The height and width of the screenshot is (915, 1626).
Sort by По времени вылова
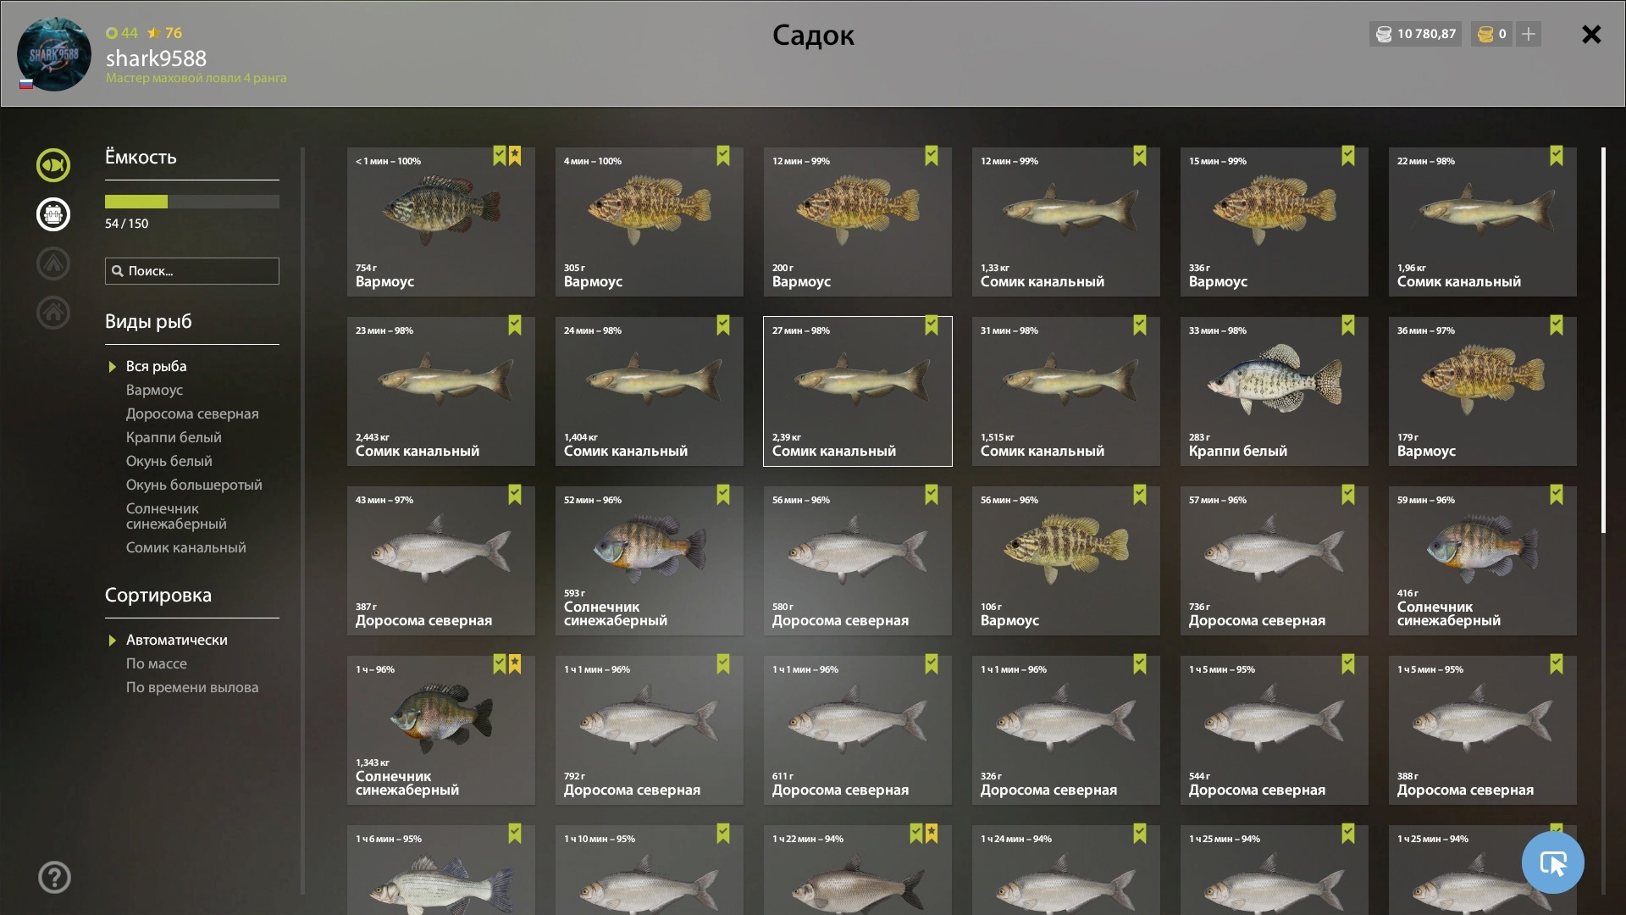192,687
